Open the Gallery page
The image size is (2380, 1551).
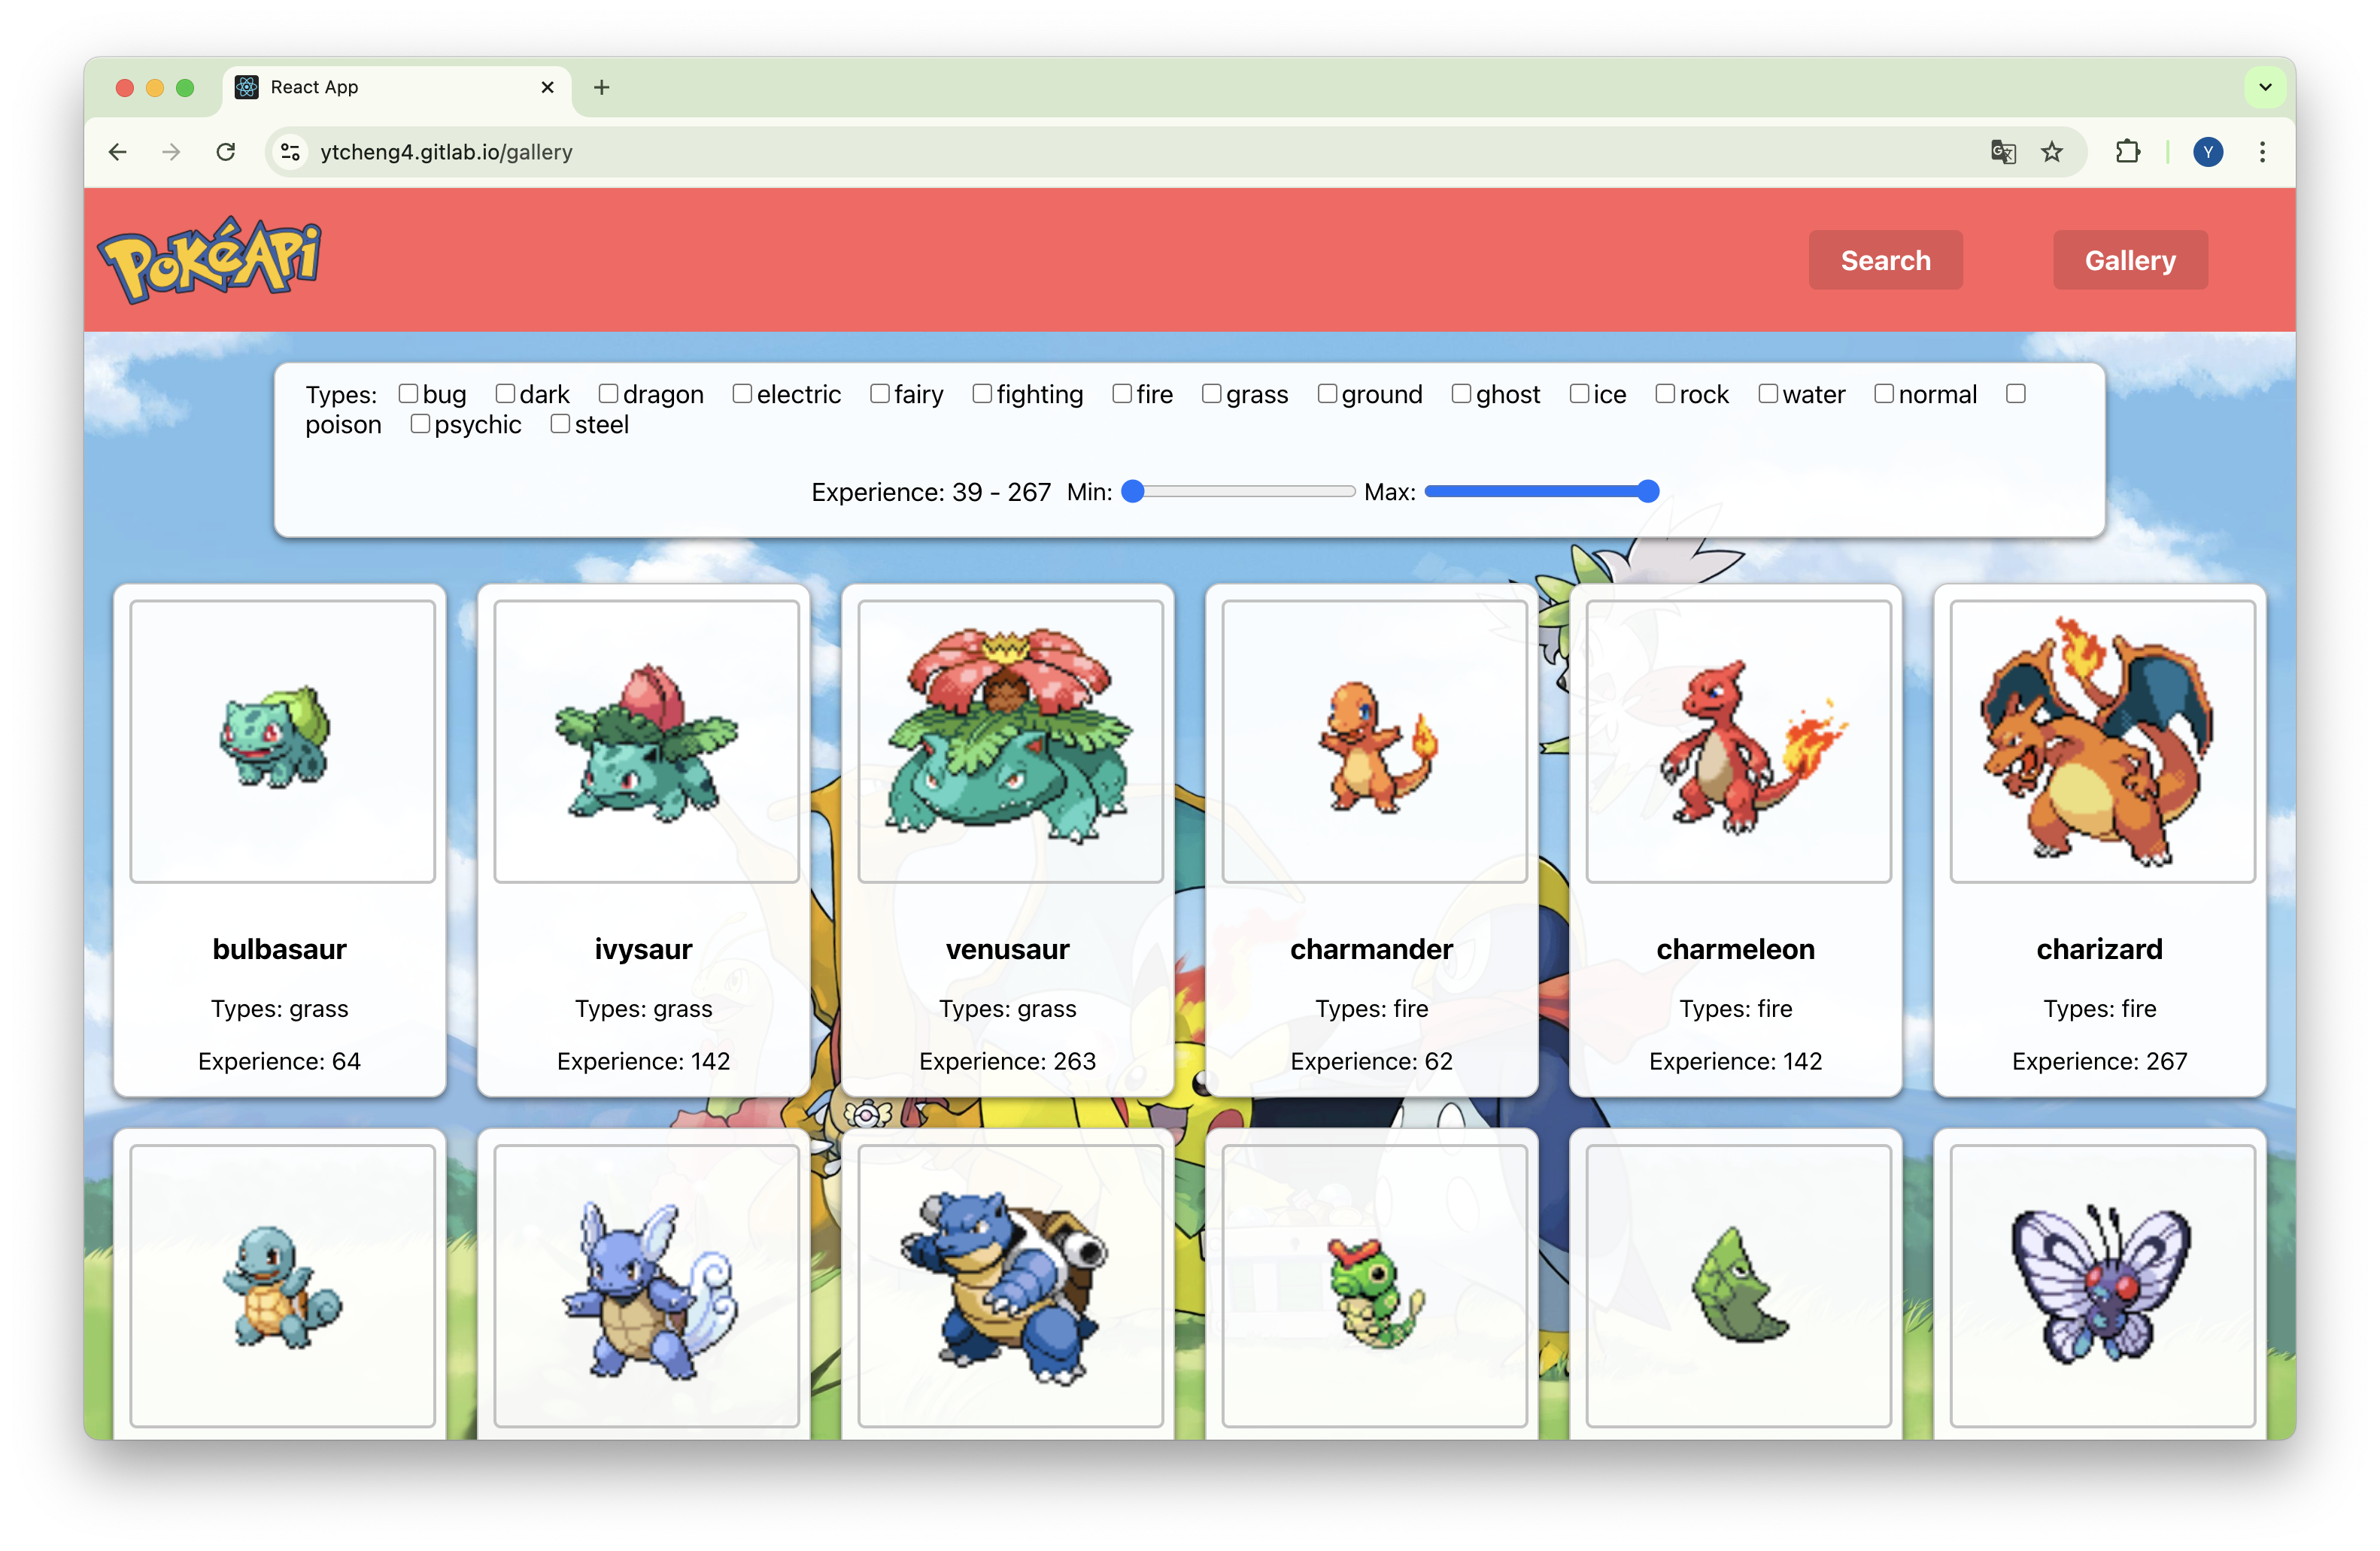pyautogui.click(x=2130, y=260)
